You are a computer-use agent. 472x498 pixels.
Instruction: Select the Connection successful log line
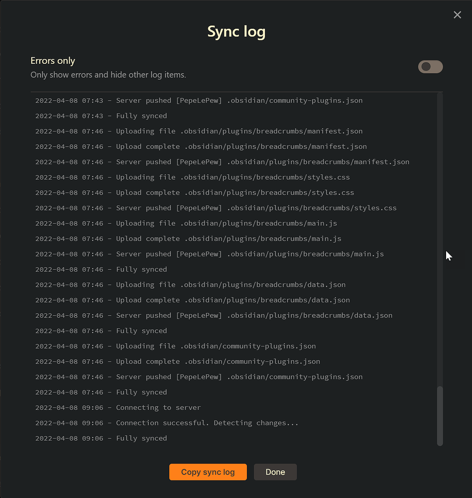[166, 422]
